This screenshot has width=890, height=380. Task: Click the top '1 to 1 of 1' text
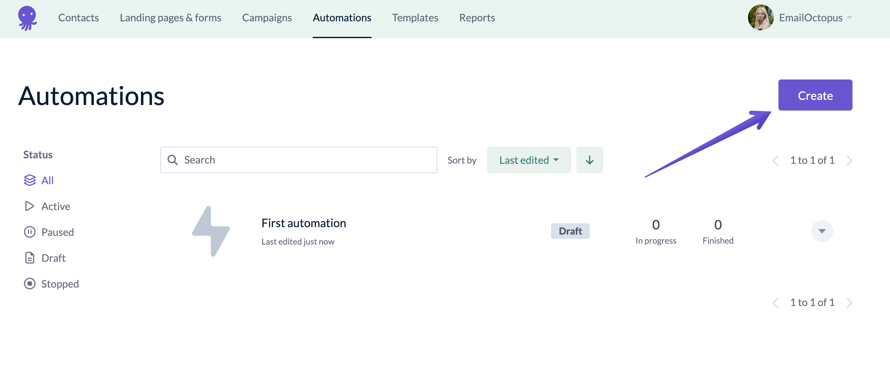pos(812,160)
